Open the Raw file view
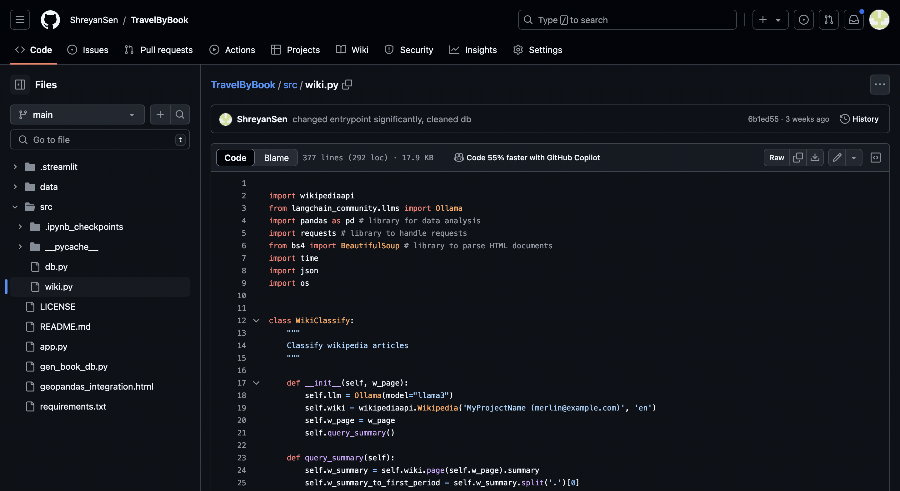The width and height of the screenshot is (900, 491). pyautogui.click(x=776, y=158)
